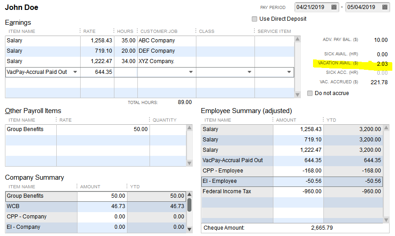The height and width of the screenshot is (236, 395).
Task: Click Earnings table scroll down arrow
Action: coord(297,94)
